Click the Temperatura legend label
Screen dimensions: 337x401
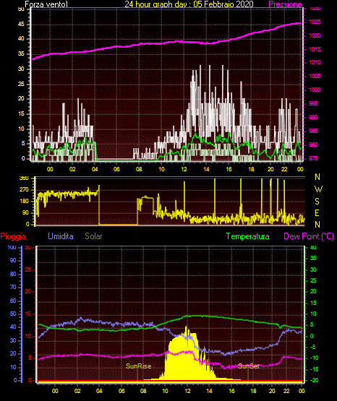click(248, 236)
